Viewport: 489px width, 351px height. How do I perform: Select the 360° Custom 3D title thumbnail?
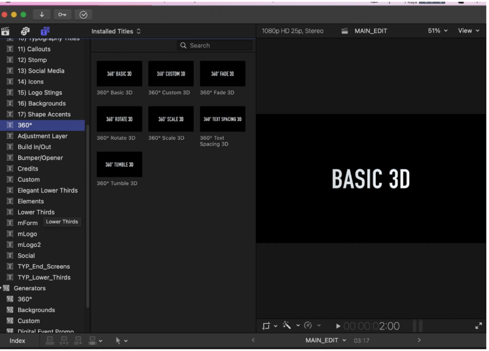point(171,74)
